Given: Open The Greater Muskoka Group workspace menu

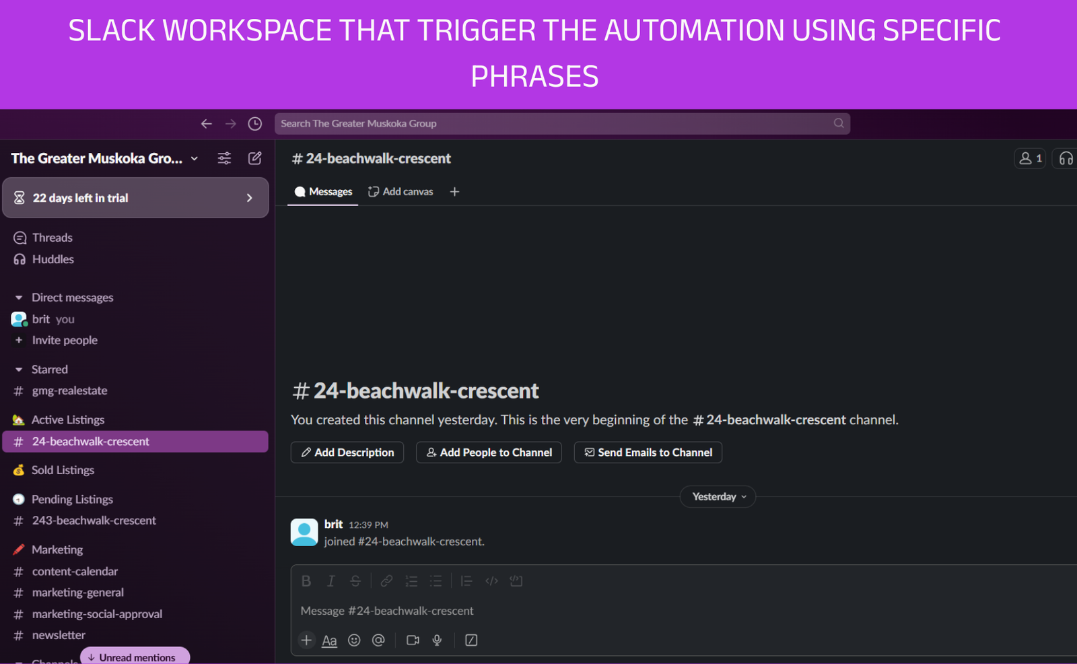Looking at the screenshot, I should click(104, 158).
